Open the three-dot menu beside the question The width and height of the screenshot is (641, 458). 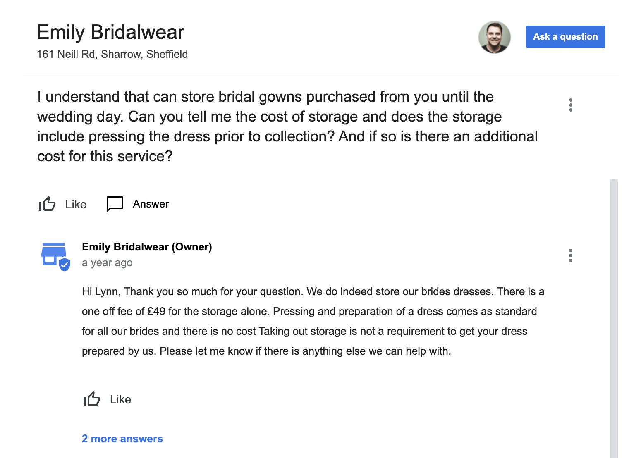point(570,105)
